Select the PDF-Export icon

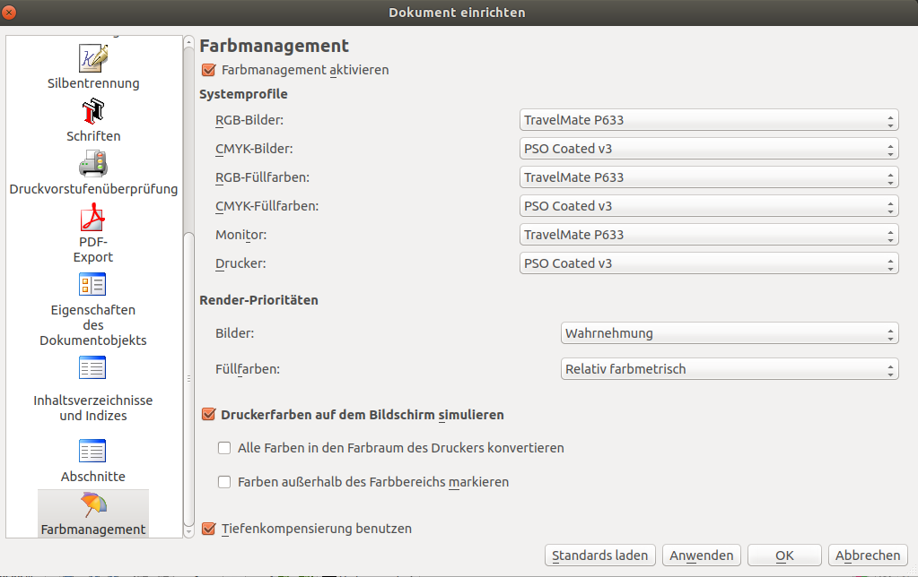tap(93, 217)
